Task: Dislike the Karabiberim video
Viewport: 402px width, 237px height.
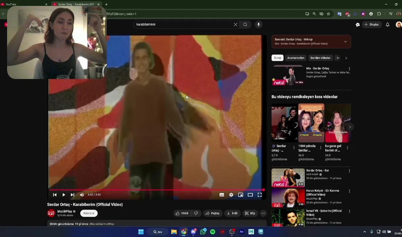Action: point(196,213)
